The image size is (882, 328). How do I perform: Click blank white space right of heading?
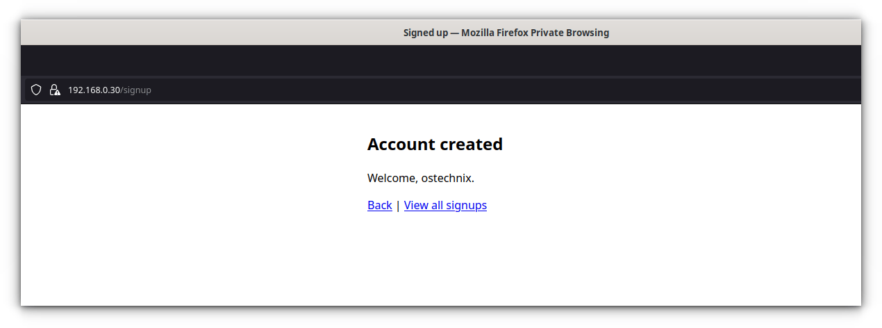coord(681,145)
